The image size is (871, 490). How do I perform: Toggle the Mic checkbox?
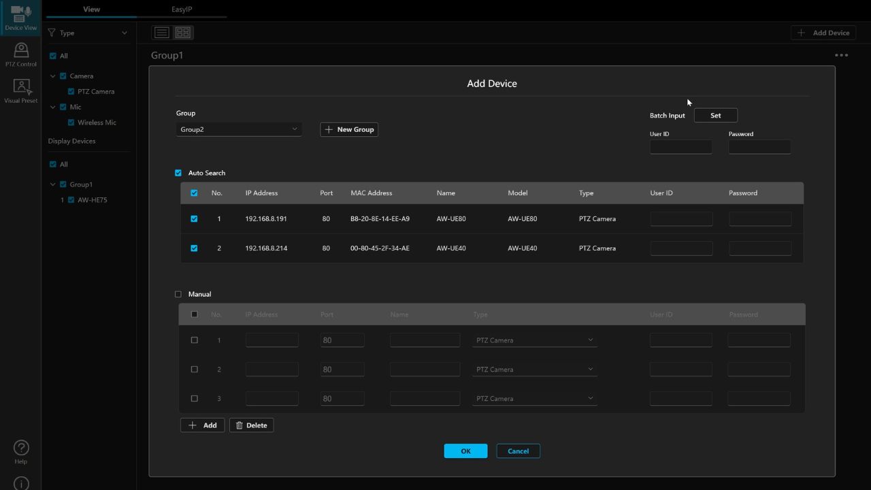click(x=63, y=107)
